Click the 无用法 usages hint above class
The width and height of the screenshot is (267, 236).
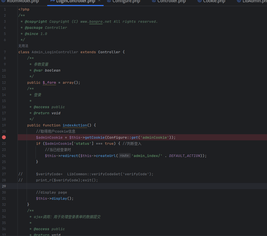point(23,46)
